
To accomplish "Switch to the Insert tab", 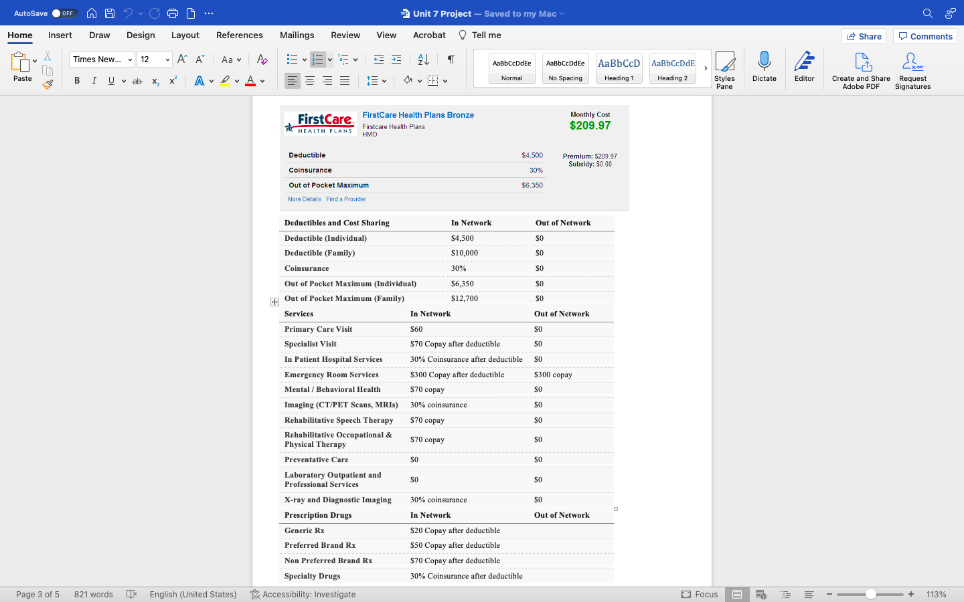I will coord(60,35).
